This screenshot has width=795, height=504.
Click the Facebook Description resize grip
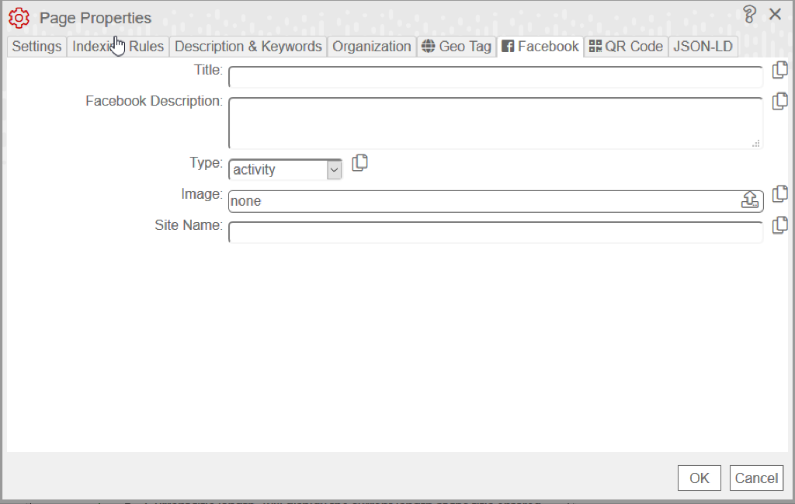point(756,144)
